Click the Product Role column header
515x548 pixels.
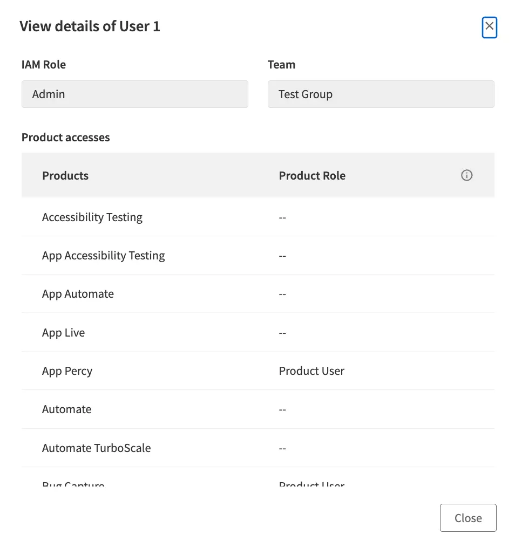pos(312,176)
